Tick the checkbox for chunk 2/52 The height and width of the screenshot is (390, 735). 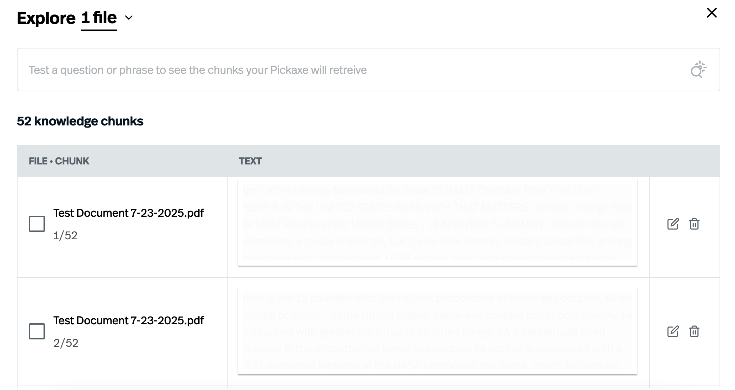37,331
